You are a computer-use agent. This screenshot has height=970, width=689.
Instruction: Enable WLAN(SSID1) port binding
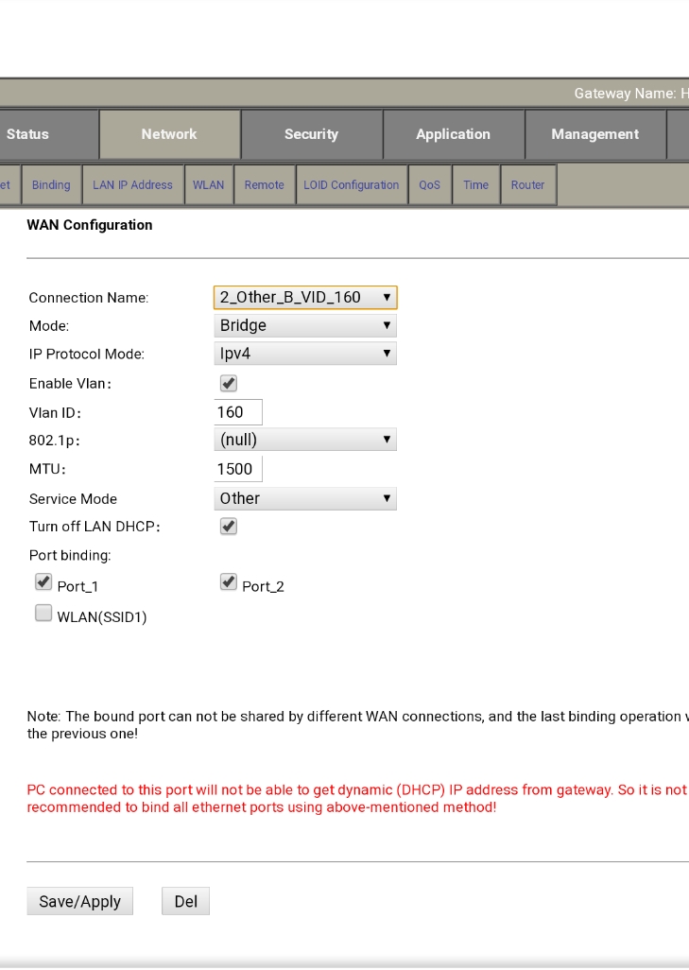tap(43, 614)
